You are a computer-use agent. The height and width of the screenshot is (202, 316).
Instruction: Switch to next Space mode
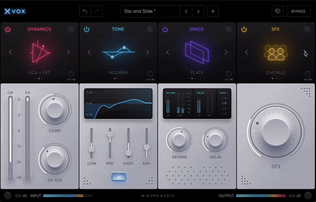(226, 52)
